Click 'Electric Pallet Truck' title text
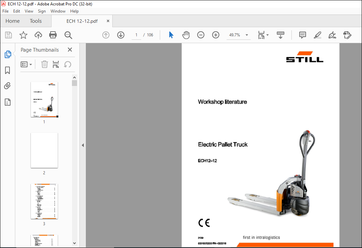Screen dimensions: 362x248 pyautogui.click(x=223, y=144)
